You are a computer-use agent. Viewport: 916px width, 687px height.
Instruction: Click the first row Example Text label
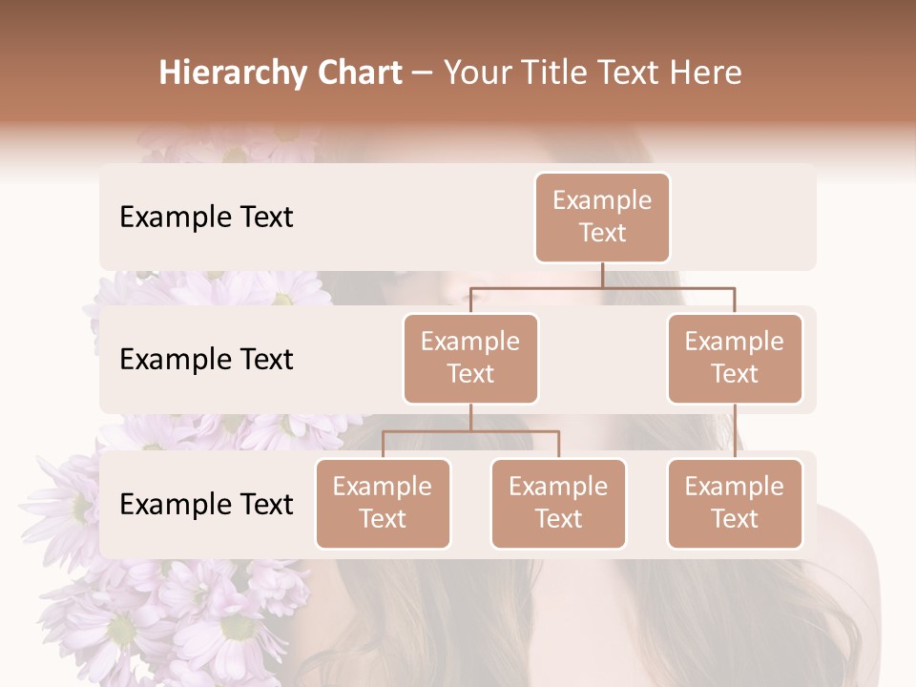coord(205,218)
